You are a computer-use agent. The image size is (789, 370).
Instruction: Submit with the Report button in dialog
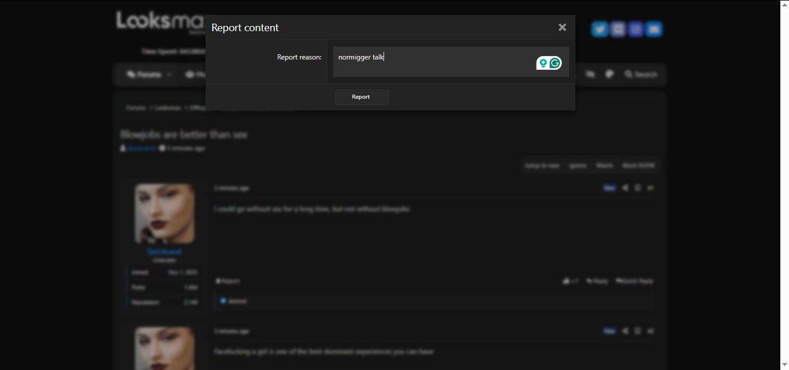coord(361,97)
